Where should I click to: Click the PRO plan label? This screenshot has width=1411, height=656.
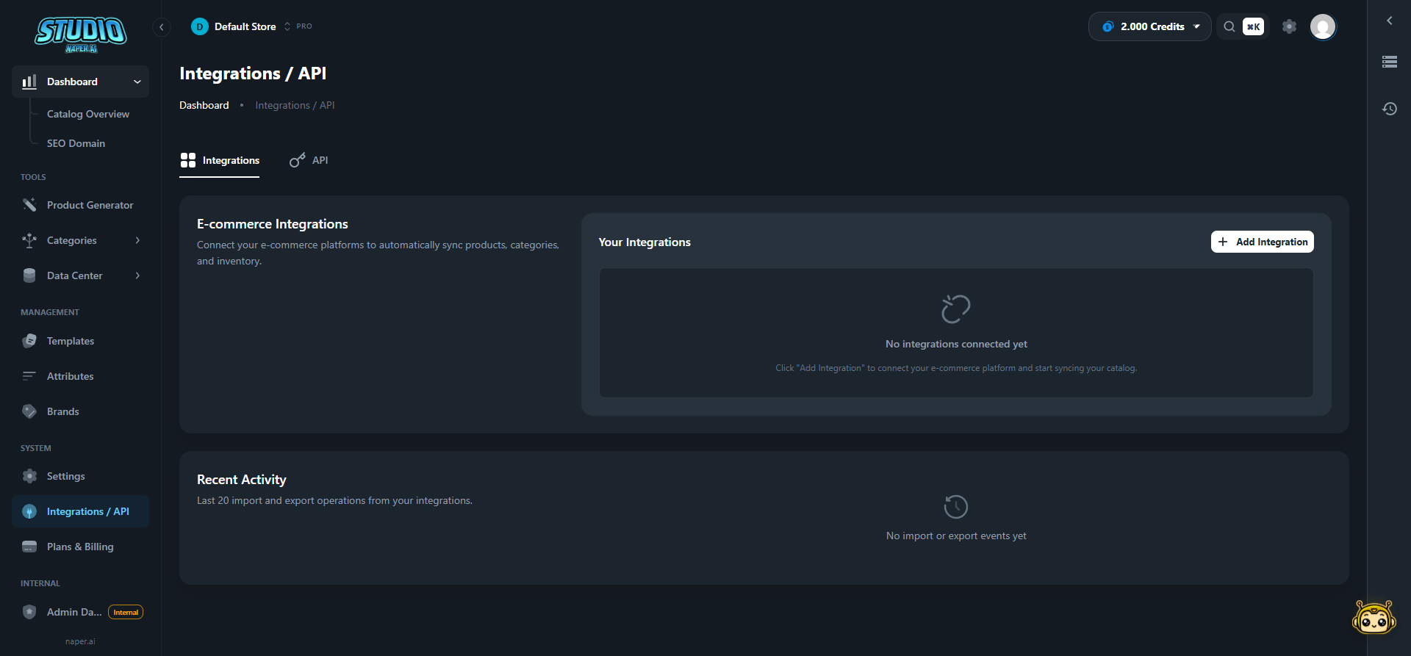point(304,26)
